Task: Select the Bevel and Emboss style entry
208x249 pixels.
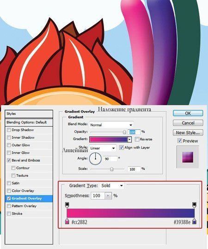Action: [x=26, y=160]
